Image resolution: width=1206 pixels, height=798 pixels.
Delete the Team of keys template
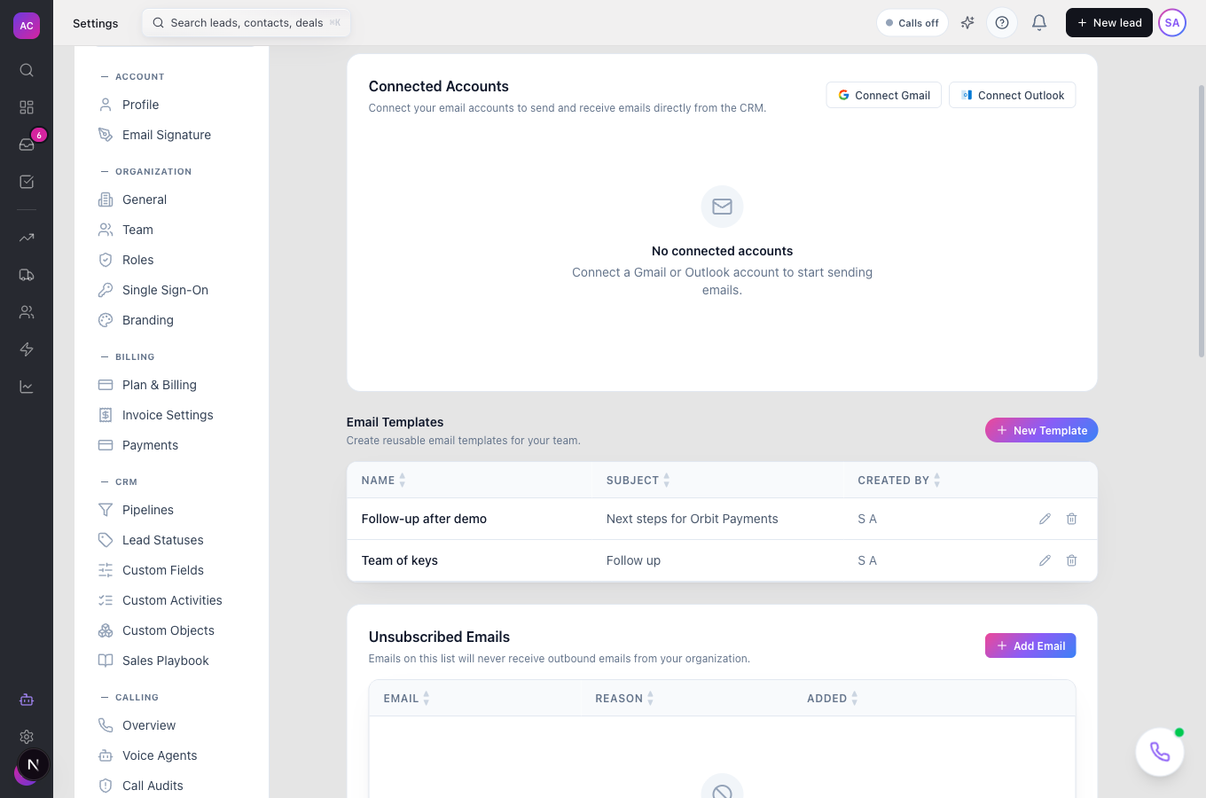tap(1071, 560)
